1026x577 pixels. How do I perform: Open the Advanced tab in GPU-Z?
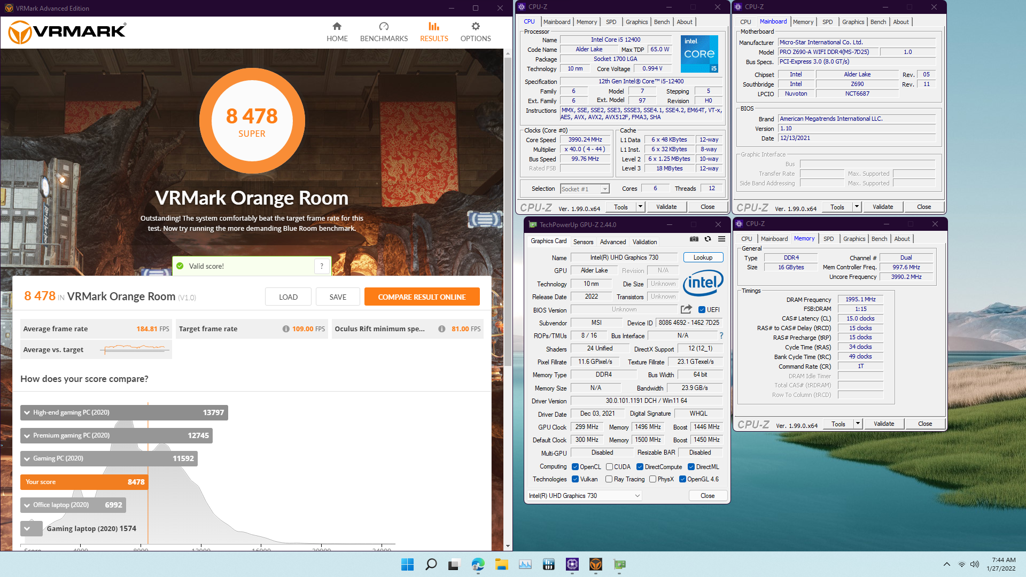(612, 242)
